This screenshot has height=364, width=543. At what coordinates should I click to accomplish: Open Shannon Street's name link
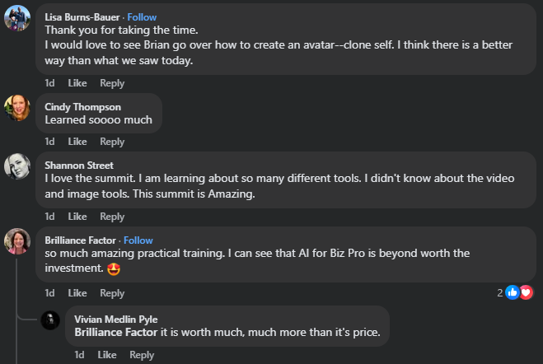coord(79,166)
